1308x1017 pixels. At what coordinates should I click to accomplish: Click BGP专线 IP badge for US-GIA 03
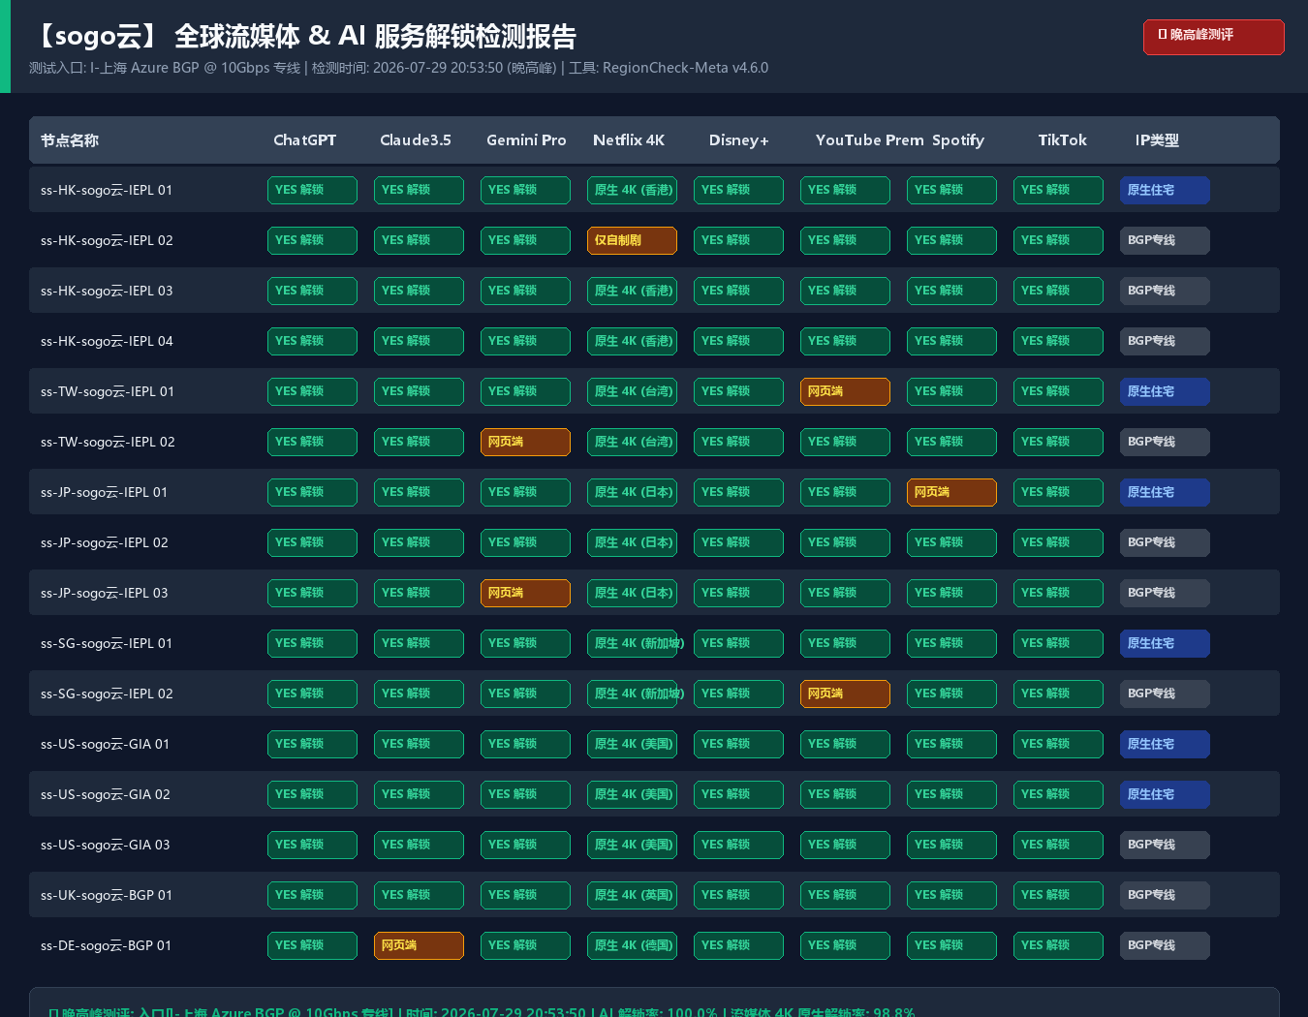[x=1165, y=845]
